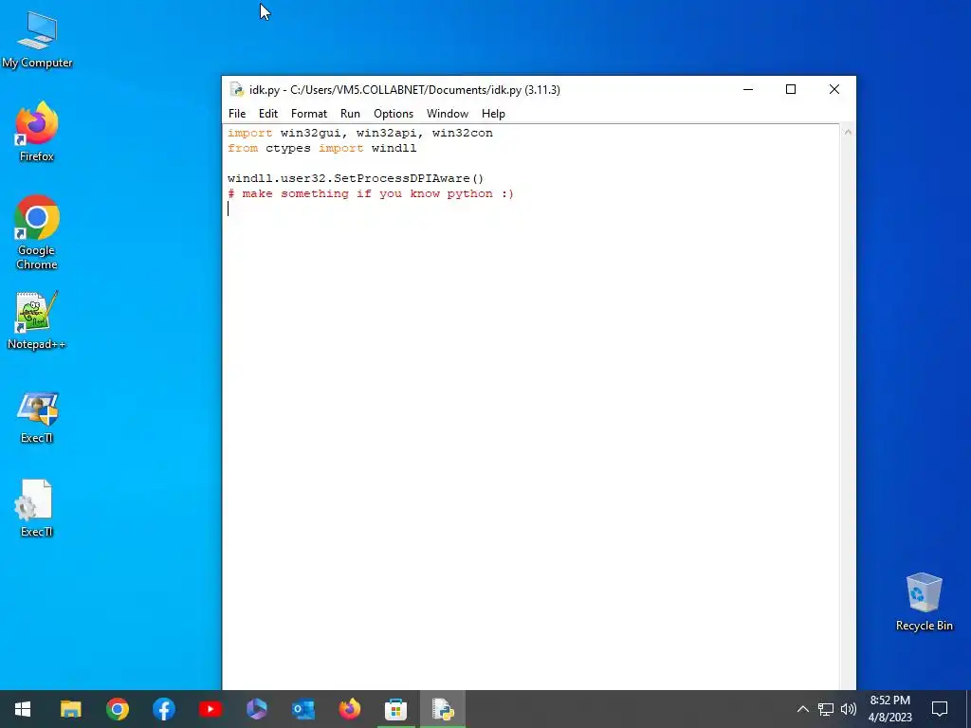Open the Options menu
This screenshot has width=971, height=728.
394,114
